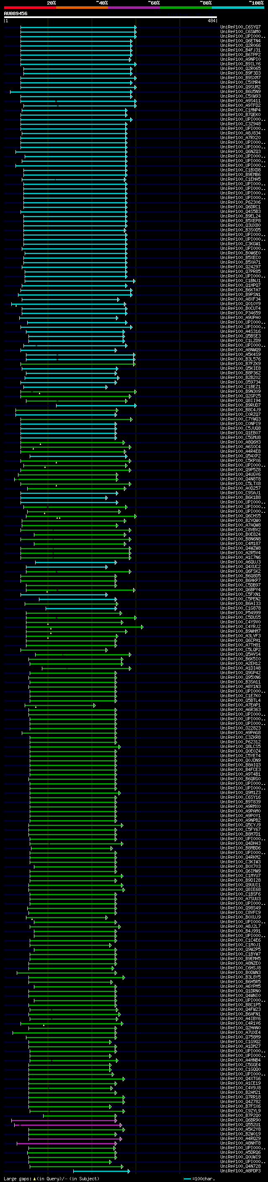This screenshot has height=1182, width=268.
Task: Open hit UniRef100_A9NPI0
Action: pos(240,59)
